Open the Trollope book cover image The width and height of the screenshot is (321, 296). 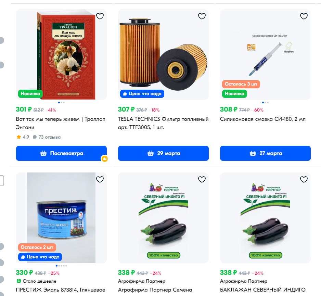(x=66, y=55)
